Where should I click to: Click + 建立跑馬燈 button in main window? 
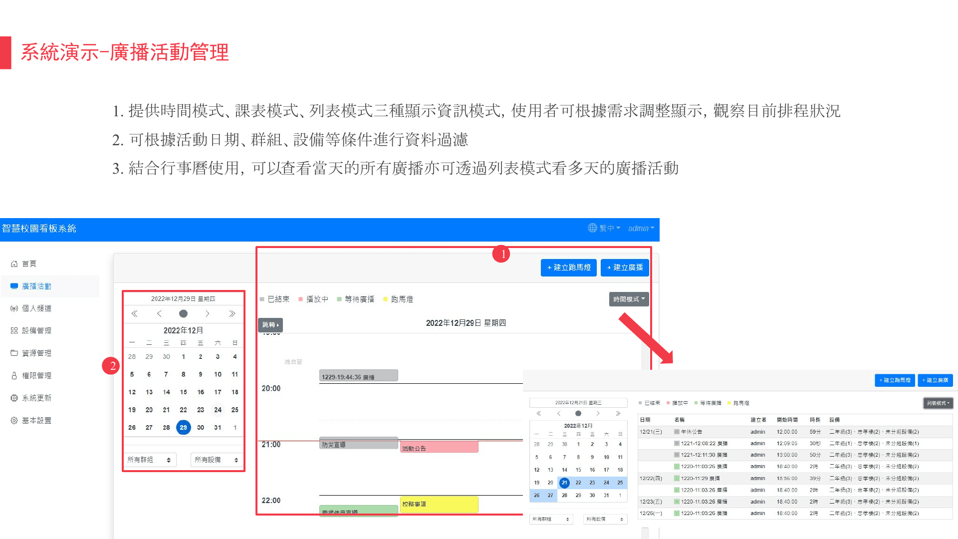569,268
